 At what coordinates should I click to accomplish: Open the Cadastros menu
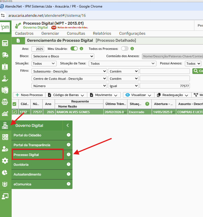24,33
